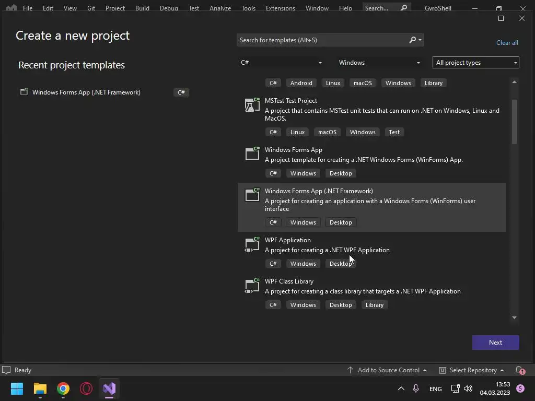The height and width of the screenshot is (401, 535).
Task: Expand Add to Source Control menu
Action: tap(425, 370)
